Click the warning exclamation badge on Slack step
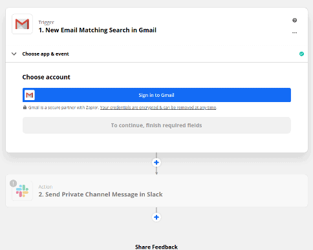Image resolution: width=313 pixels, height=250 pixels. click(13, 183)
